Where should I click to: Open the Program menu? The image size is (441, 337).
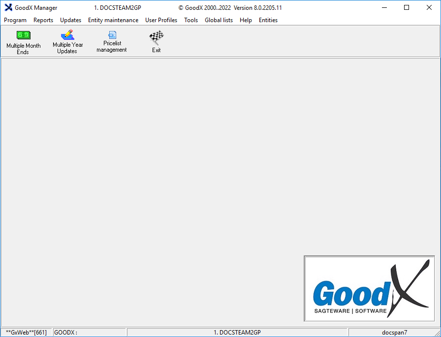pyautogui.click(x=15, y=20)
